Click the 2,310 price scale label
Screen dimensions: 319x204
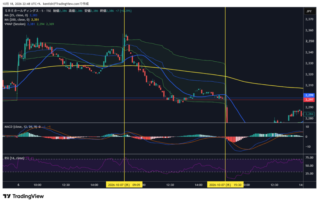(309, 85)
